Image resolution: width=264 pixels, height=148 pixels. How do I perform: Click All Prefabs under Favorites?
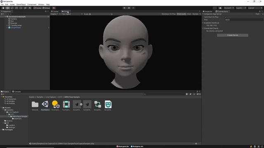coord(11,104)
